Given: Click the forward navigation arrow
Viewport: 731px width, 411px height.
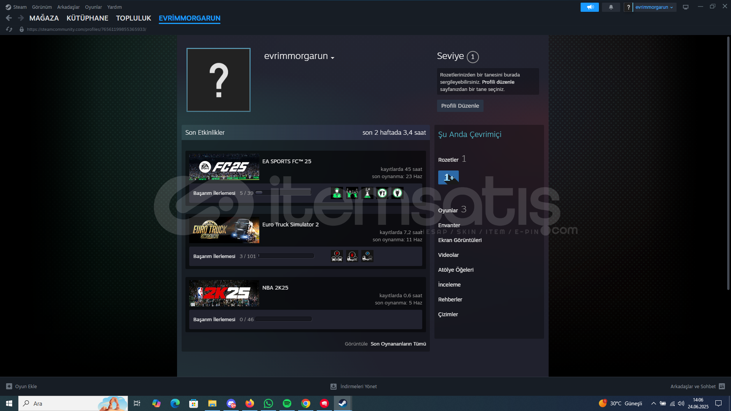Looking at the screenshot, I should [x=21, y=18].
